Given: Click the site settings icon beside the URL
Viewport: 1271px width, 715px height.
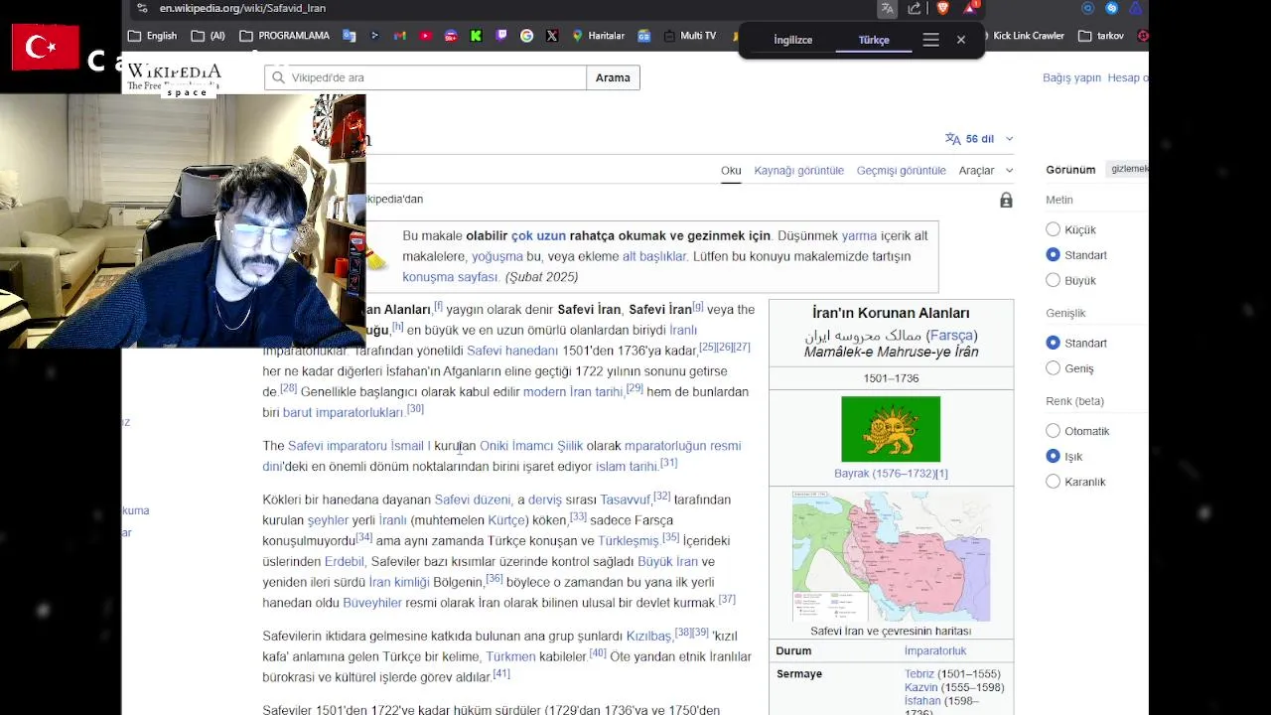Looking at the screenshot, I should coord(142,8).
